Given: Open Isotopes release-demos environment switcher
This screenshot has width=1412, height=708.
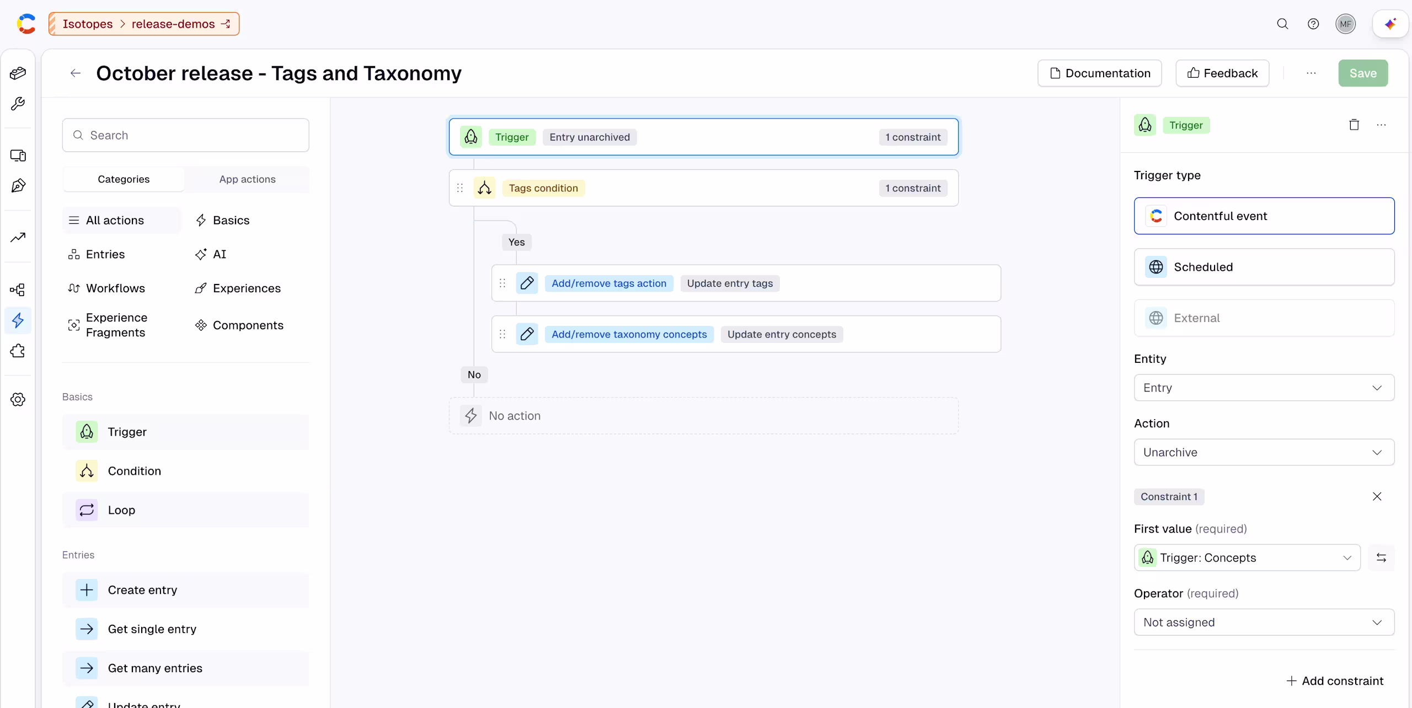Looking at the screenshot, I should coord(144,24).
